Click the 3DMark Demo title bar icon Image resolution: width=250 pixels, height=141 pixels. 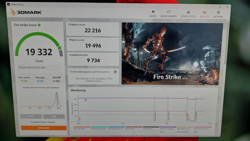[x=8, y=4]
